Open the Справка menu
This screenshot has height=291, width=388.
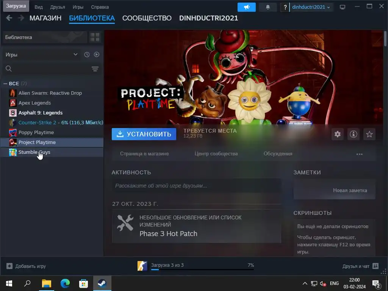pos(100,7)
